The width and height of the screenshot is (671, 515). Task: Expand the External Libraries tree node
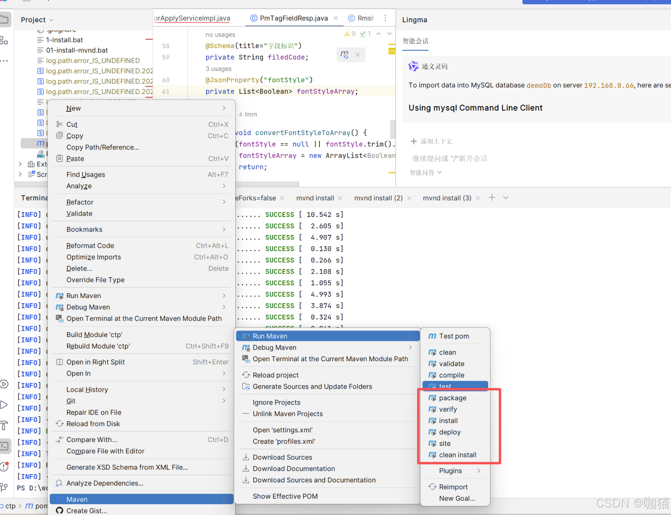tap(20, 164)
